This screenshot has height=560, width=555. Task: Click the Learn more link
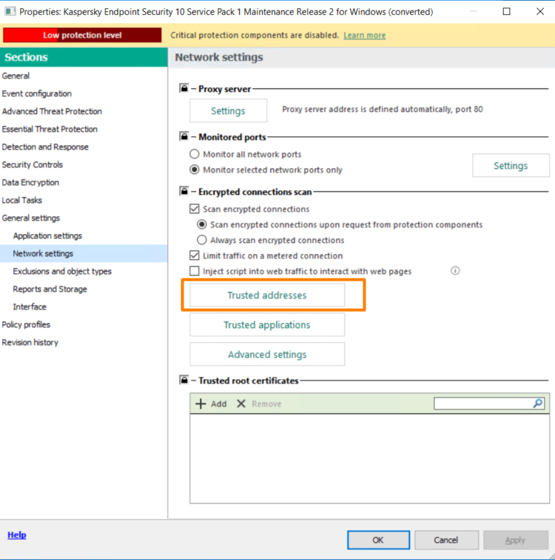pyautogui.click(x=365, y=36)
